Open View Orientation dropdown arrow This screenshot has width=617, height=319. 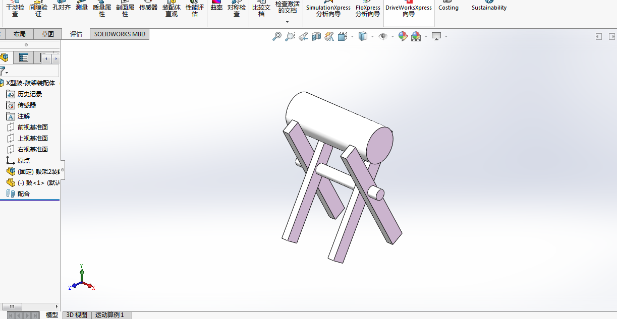coord(352,37)
